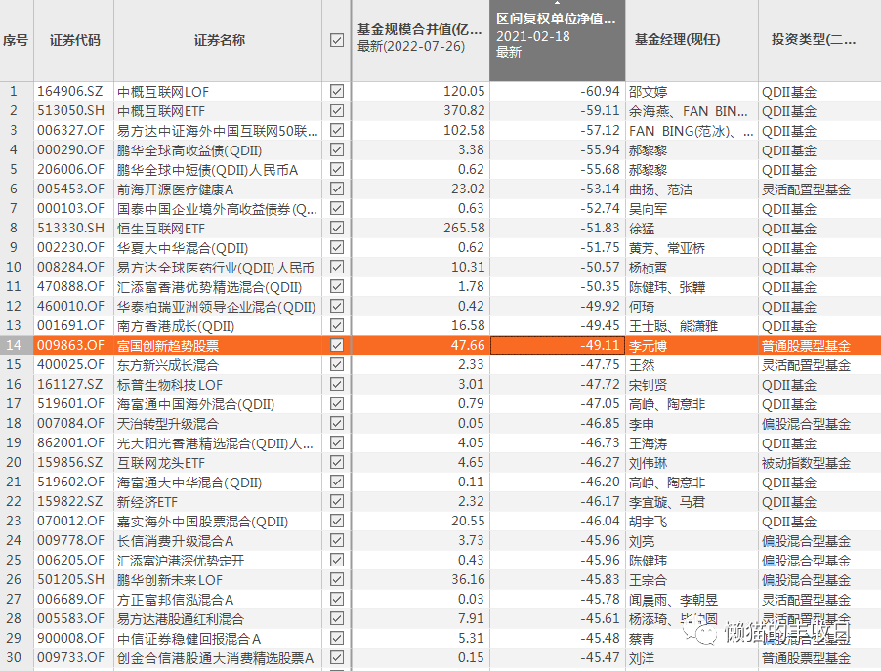The image size is (881, 671).
Task: Select fund name 标普生物科技LOF
Action: tap(170, 385)
